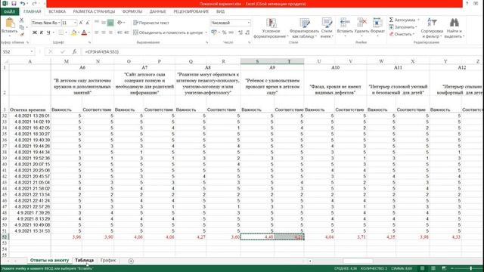Image resolution: width=484 pixels, height=272 pixels.
Task: Click the new sheet plus icon
Action: (x=131, y=261)
